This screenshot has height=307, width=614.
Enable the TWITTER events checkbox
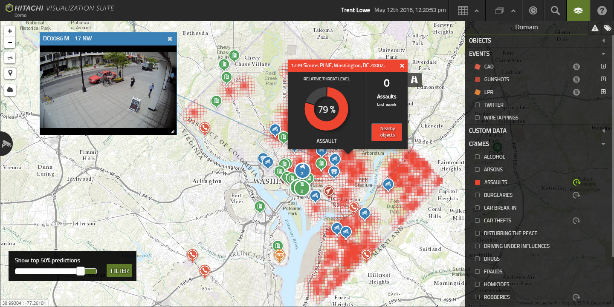tap(478, 105)
